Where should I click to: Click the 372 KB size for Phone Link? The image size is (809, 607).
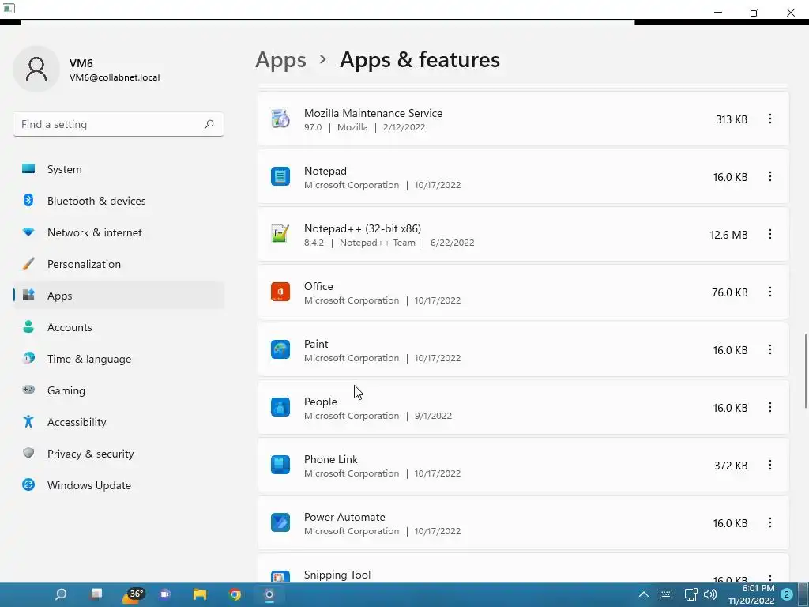731,466
